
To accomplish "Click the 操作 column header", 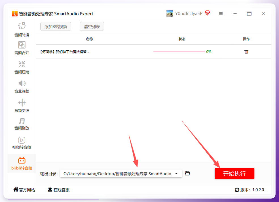I will coord(246,39).
